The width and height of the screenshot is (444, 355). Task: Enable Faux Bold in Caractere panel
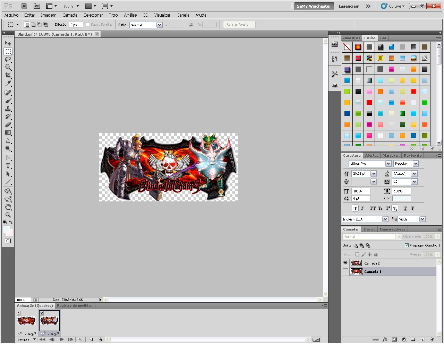click(355, 208)
